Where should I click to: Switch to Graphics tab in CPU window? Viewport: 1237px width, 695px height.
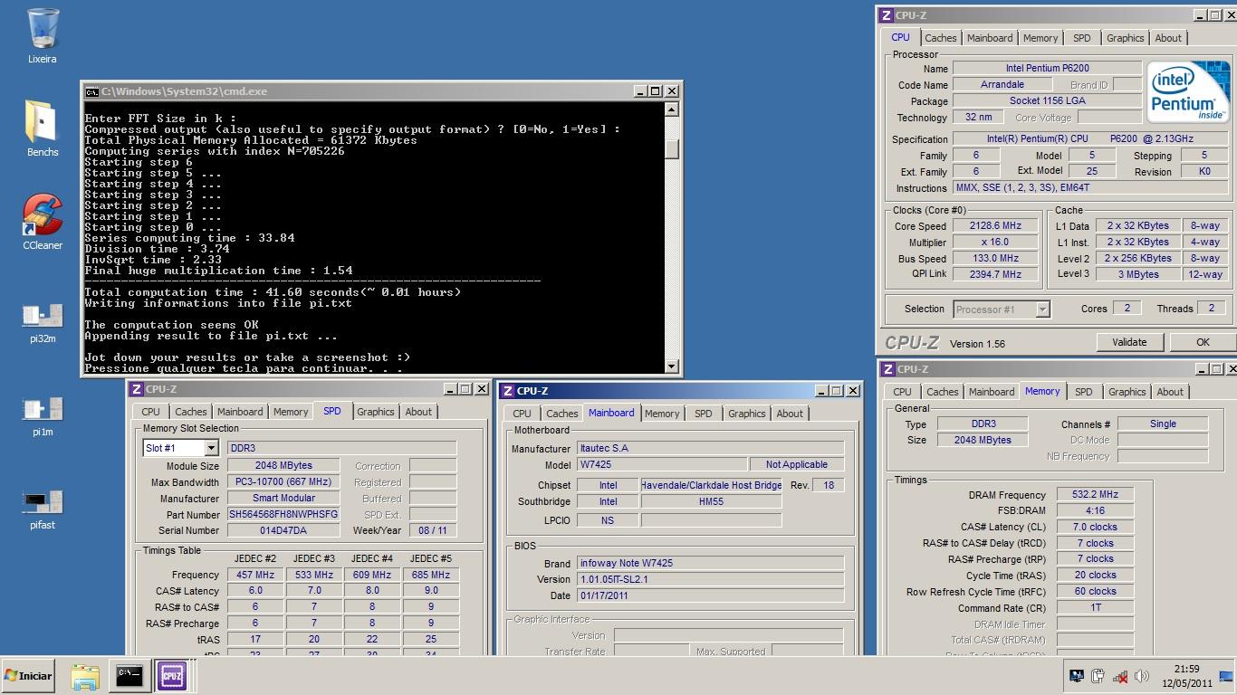(x=1126, y=38)
